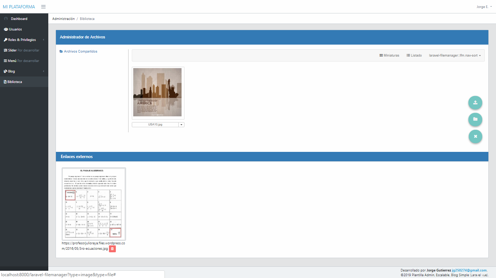496x278 pixels.
Task: Click the Biblioteca book icon
Action: [5, 82]
